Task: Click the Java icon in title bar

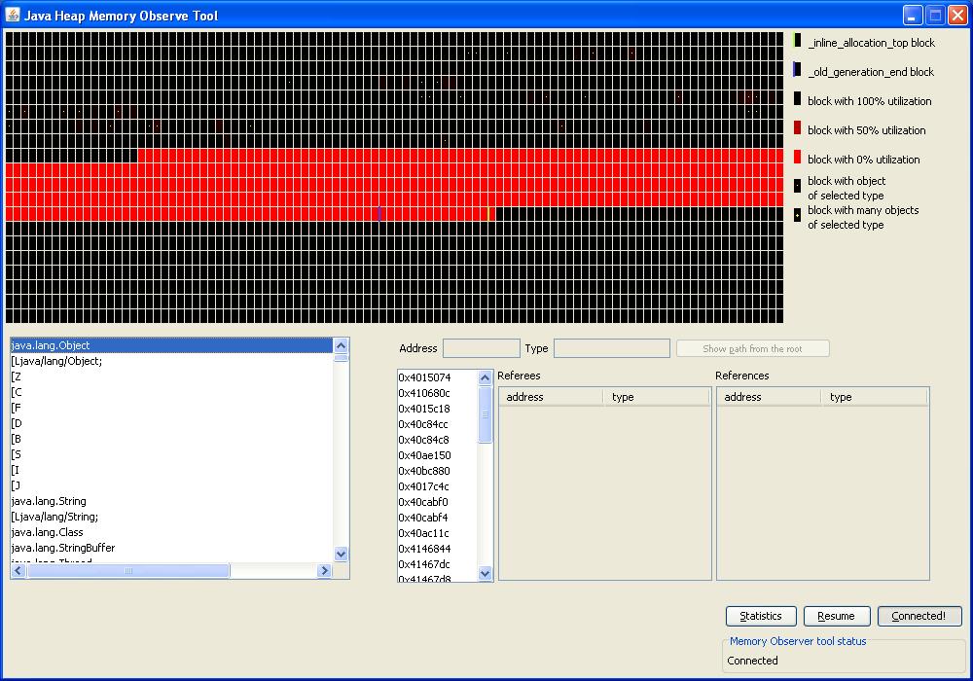Action: [13, 15]
